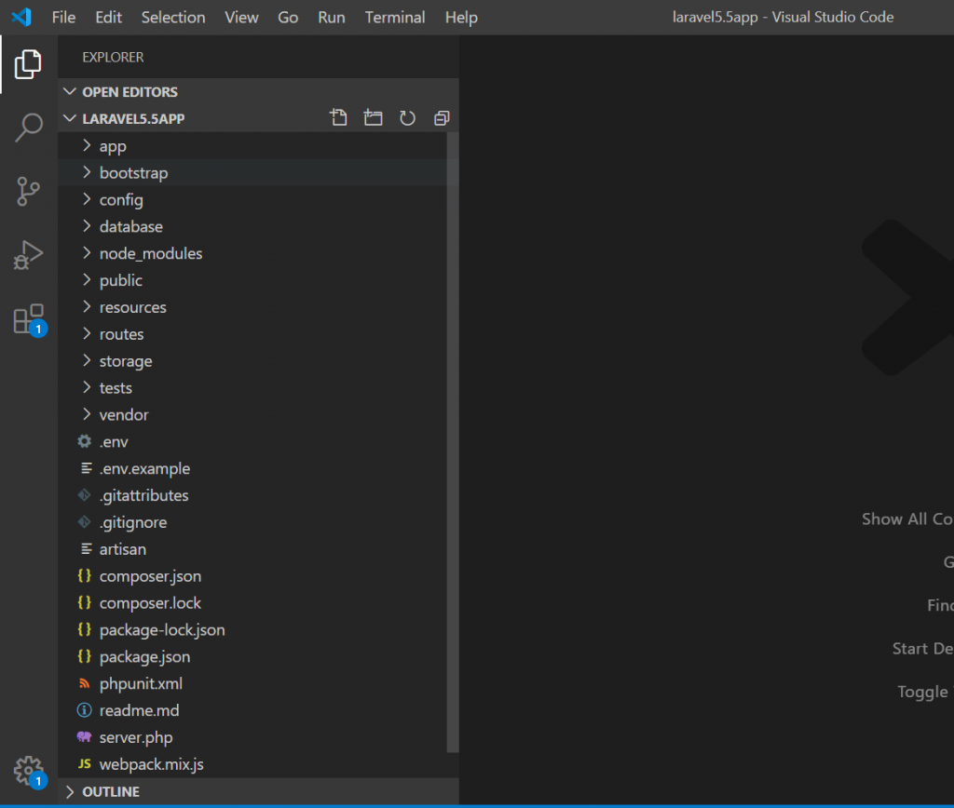Click the Manage gear icon
Viewport: 954px width, 808px height.
29,771
